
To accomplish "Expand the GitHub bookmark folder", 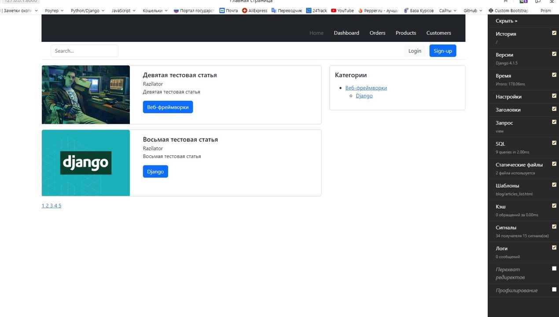I will (x=473, y=11).
